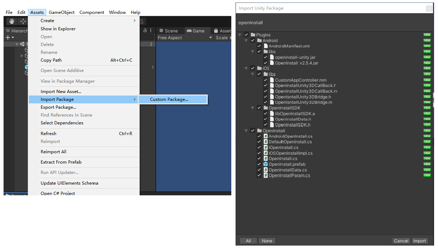The image size is (438, 252).
Task: Open the Hierarchy panel three-dot options menu
Action: (x=151, y=31)
